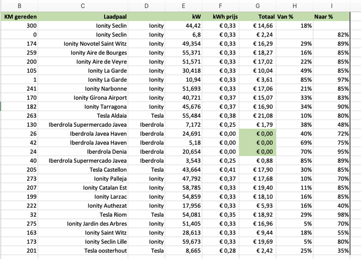Click the Naar % value 97%
The image size is (361, 259).
[332, 79]
